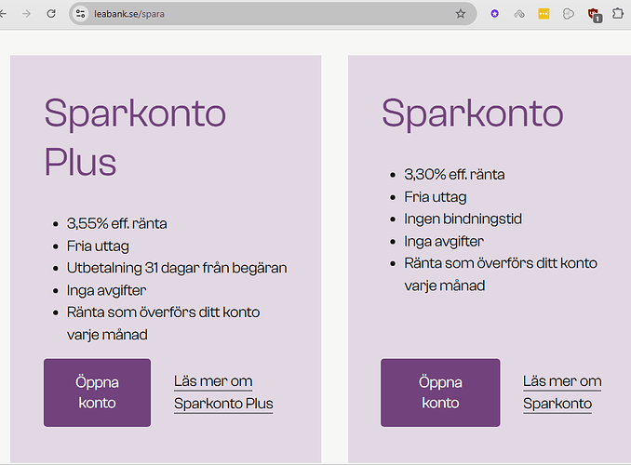Reload the page with the refresh icon
This screenshot has width=631, height=465.
[51, 14]
